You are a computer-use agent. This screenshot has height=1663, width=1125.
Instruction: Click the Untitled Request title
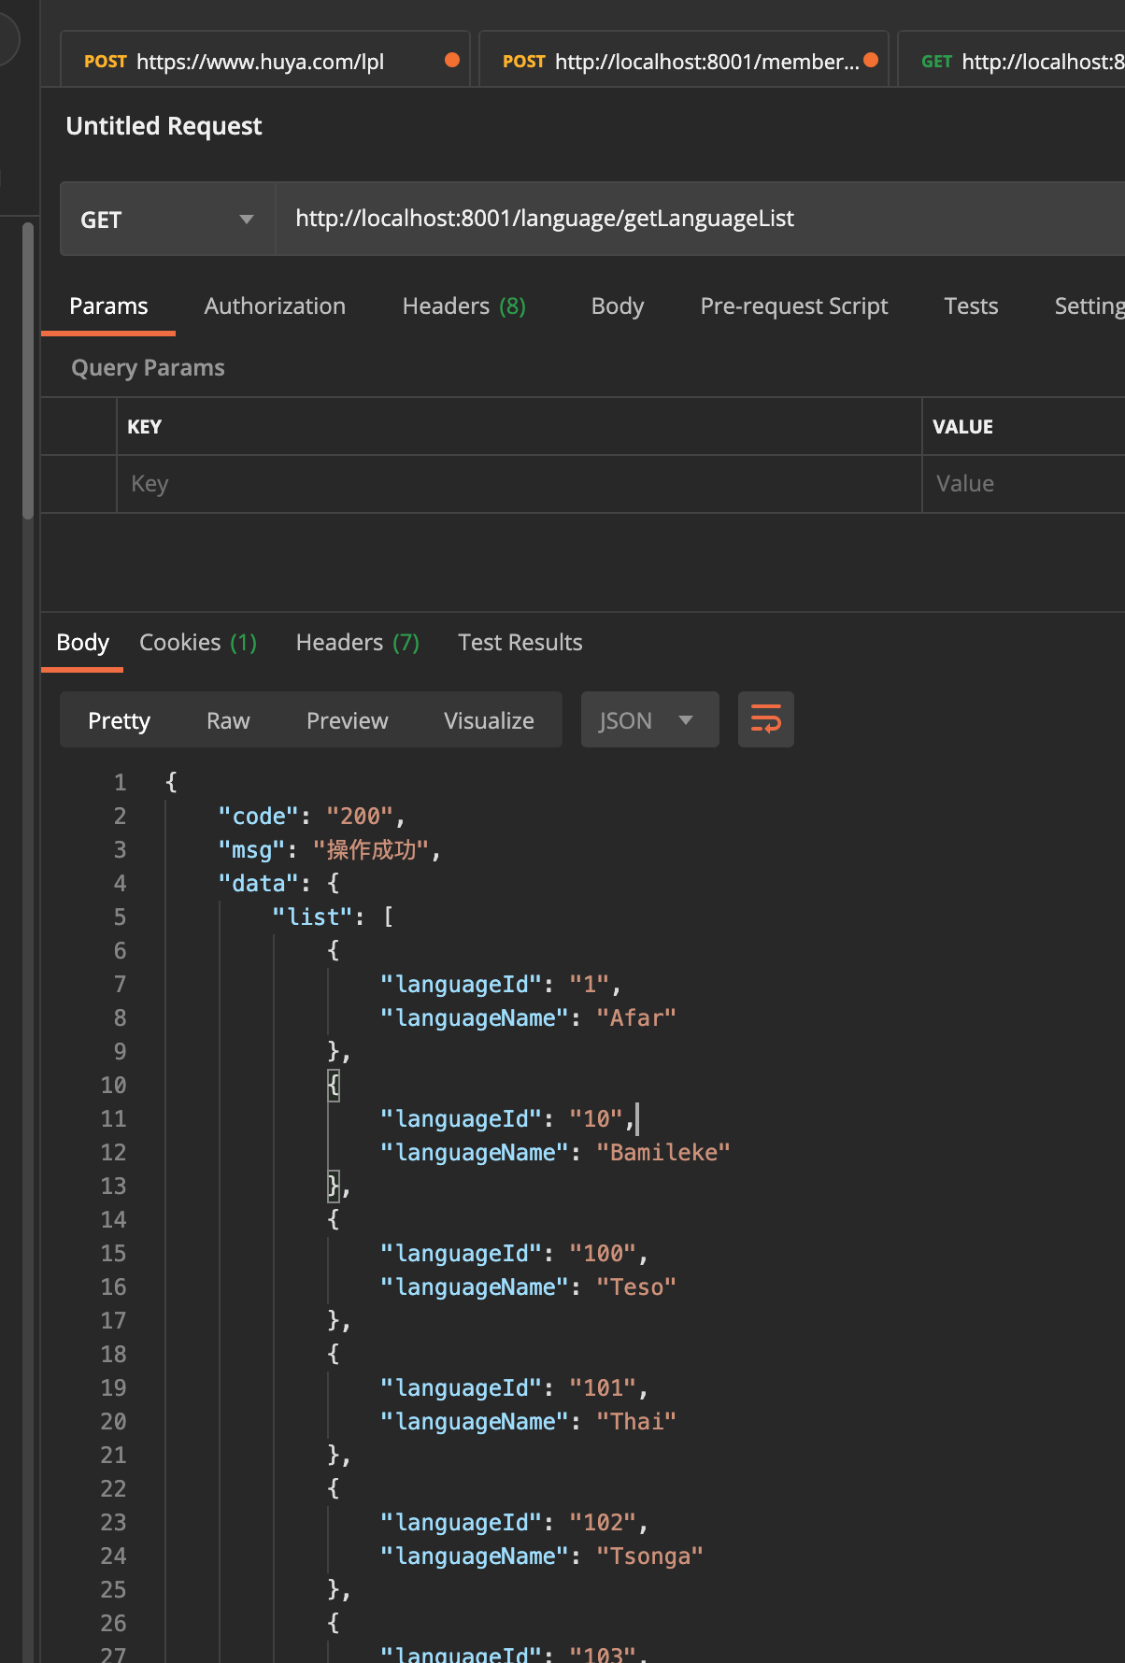164,126
